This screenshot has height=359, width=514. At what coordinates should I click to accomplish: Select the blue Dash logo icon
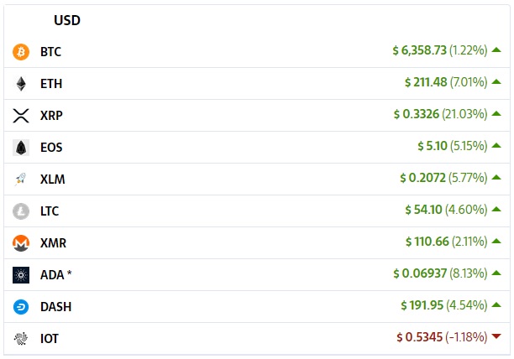21,307
